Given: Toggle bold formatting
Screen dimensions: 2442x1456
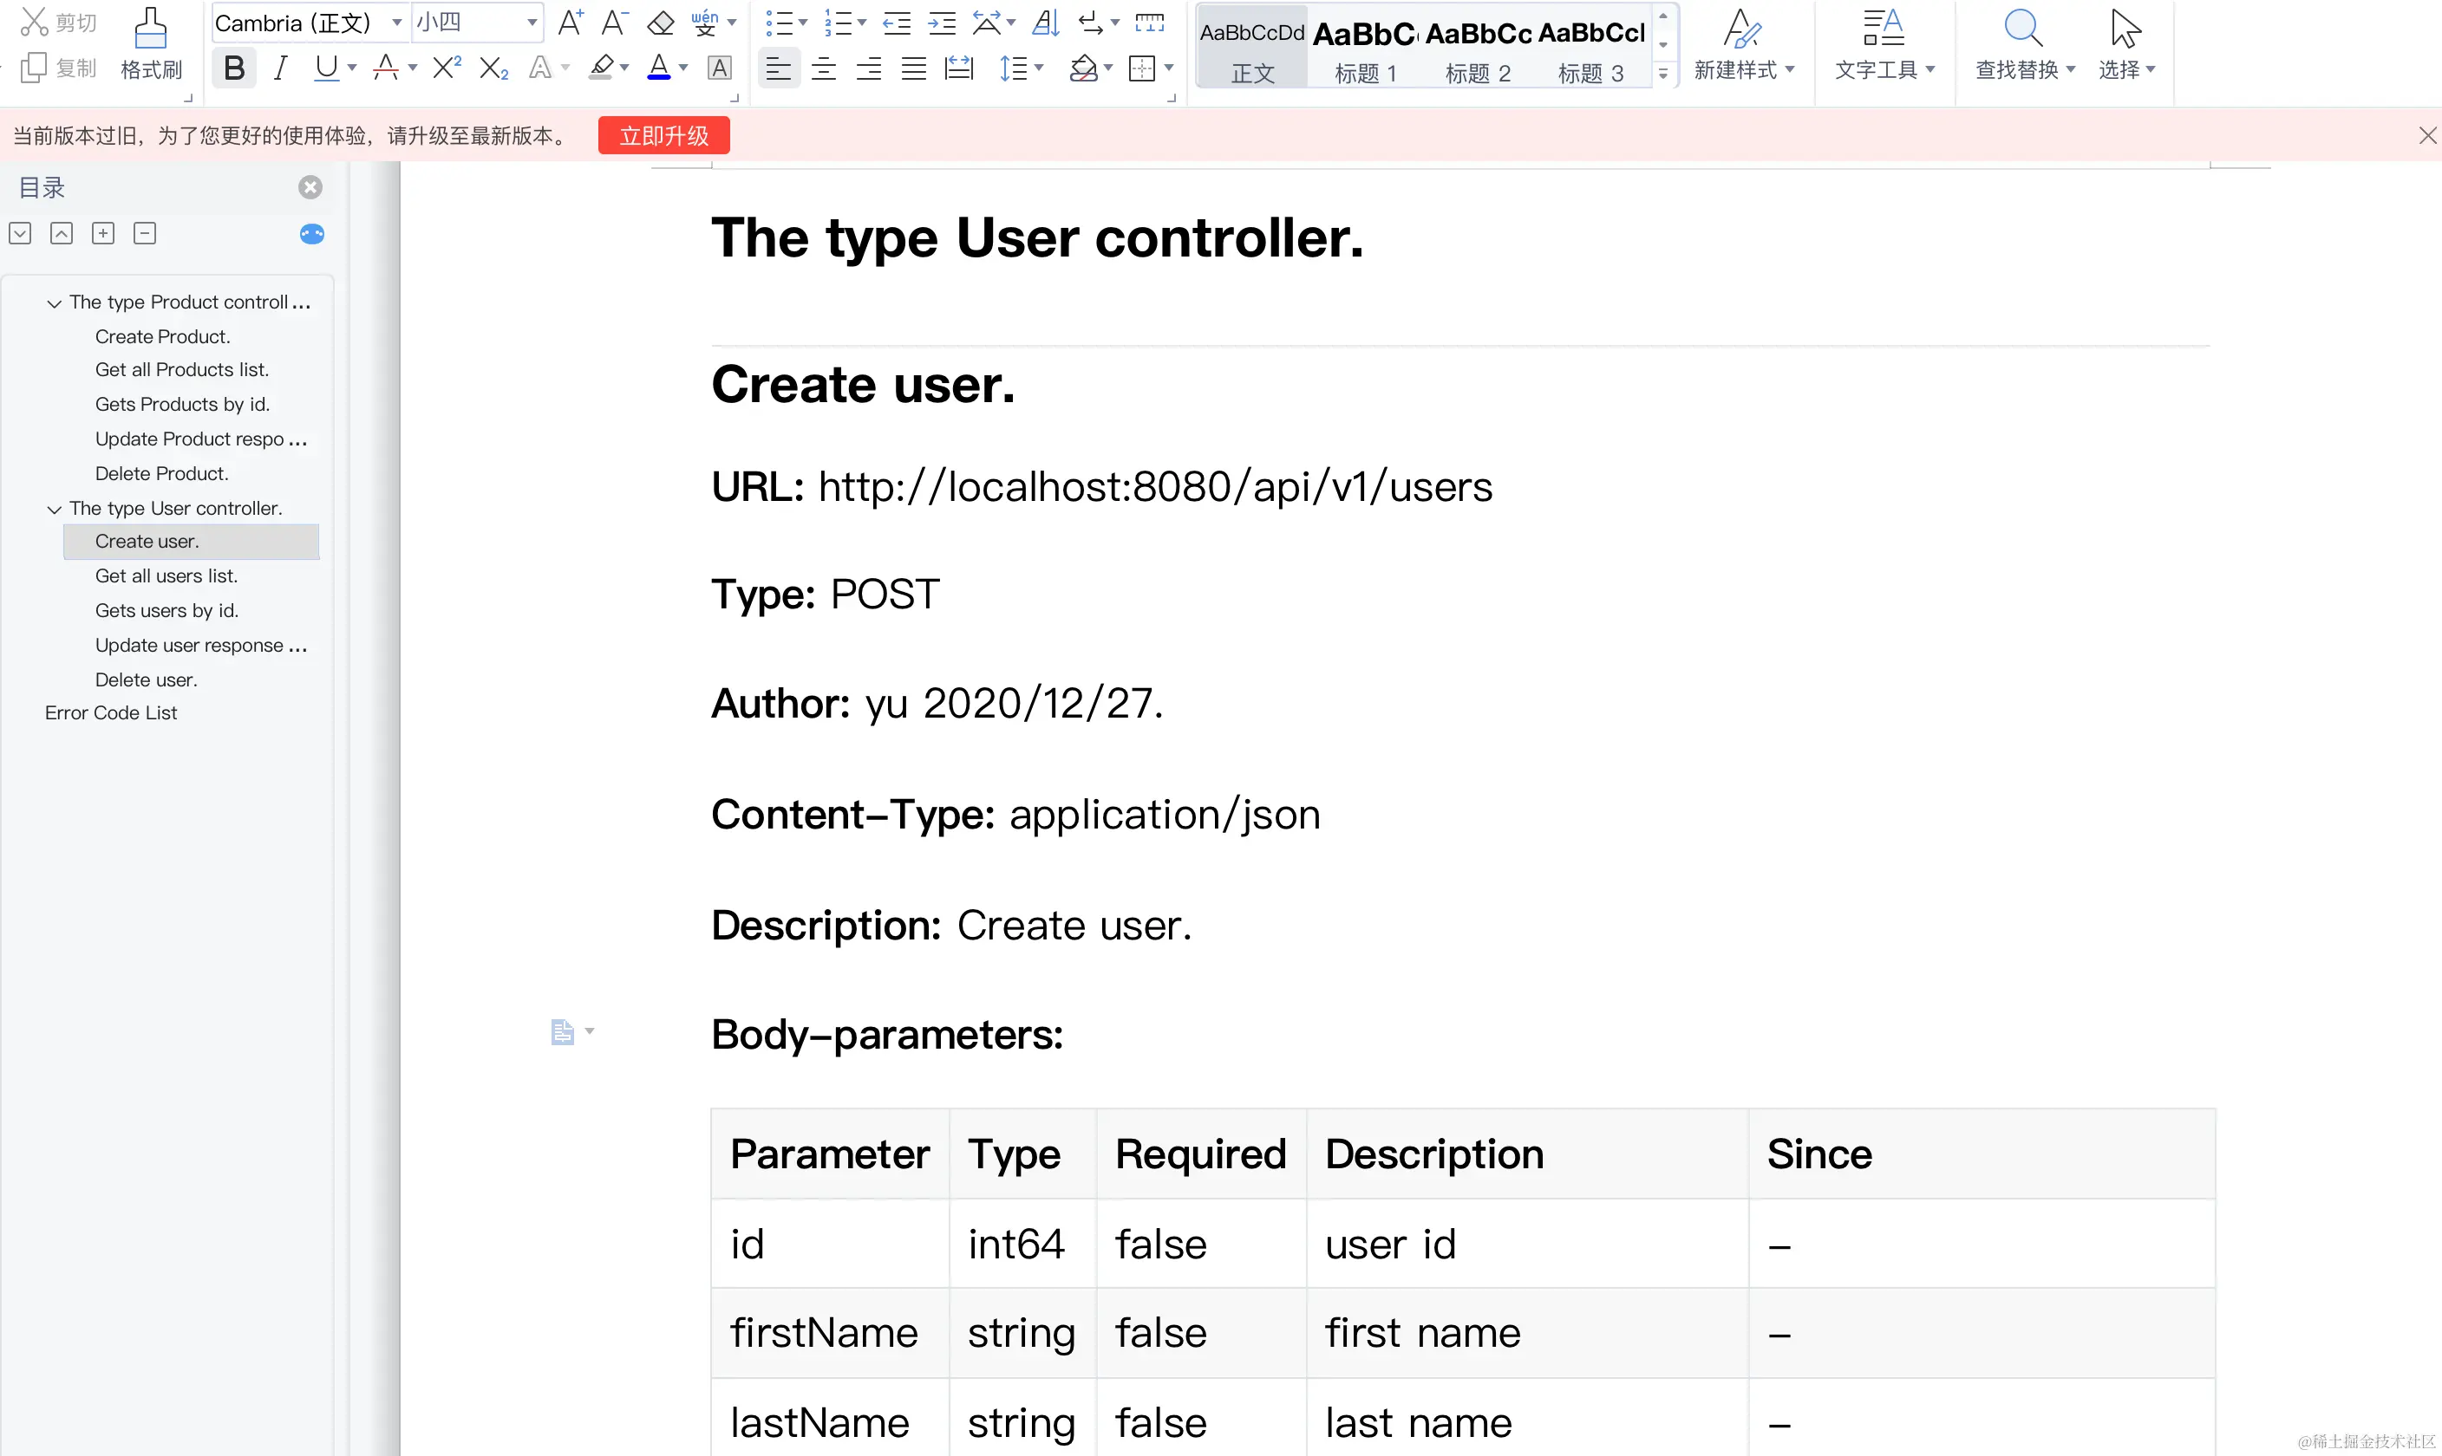Looking at the screenshot, I should tap(233, 68).
